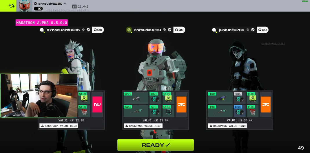The height and width of the screenshot is (153, 310).
Task: Click BACKPACK VALUE HIGH warning under $2.8K
Action: pos(143,126)
